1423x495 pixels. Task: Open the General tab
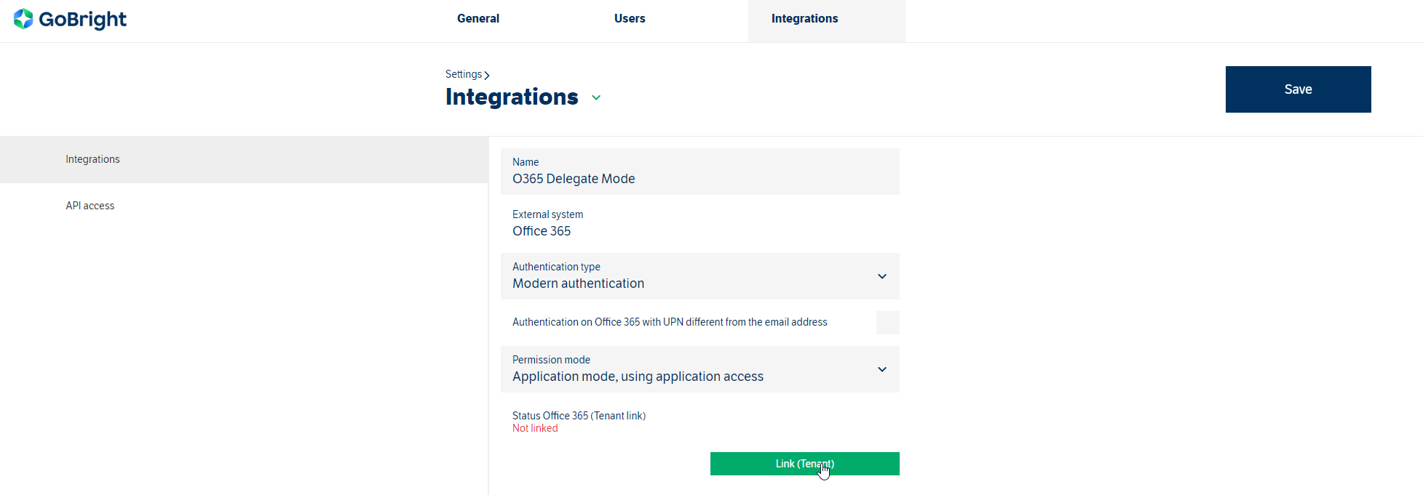coord(477,19)
